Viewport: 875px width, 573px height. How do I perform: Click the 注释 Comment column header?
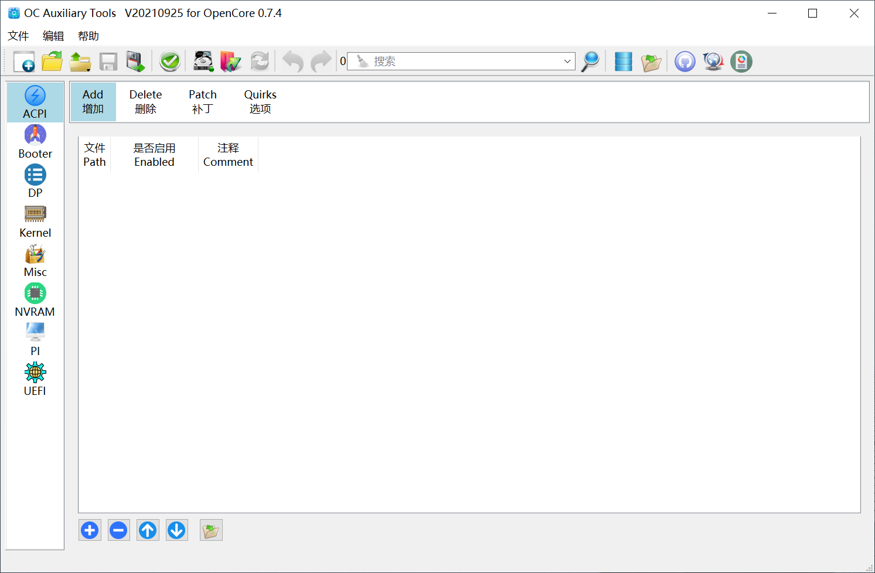pos(228,155)
